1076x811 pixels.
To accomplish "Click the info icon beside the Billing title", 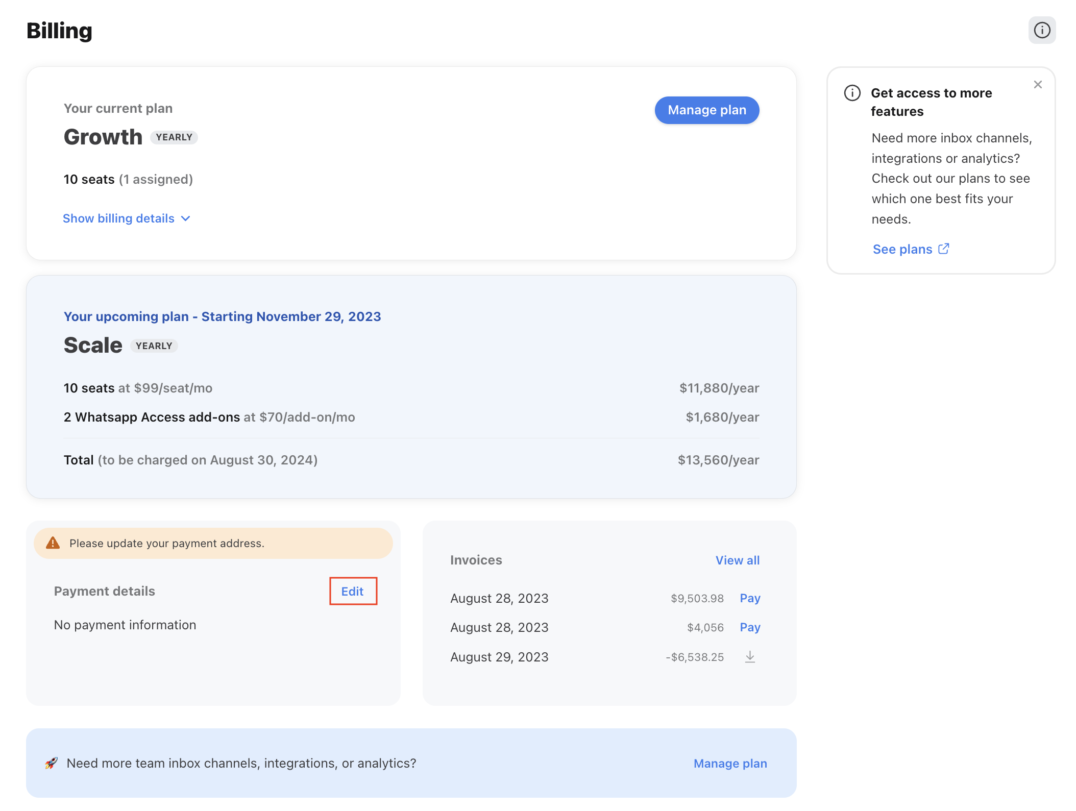I will [x=1042, y=30].
